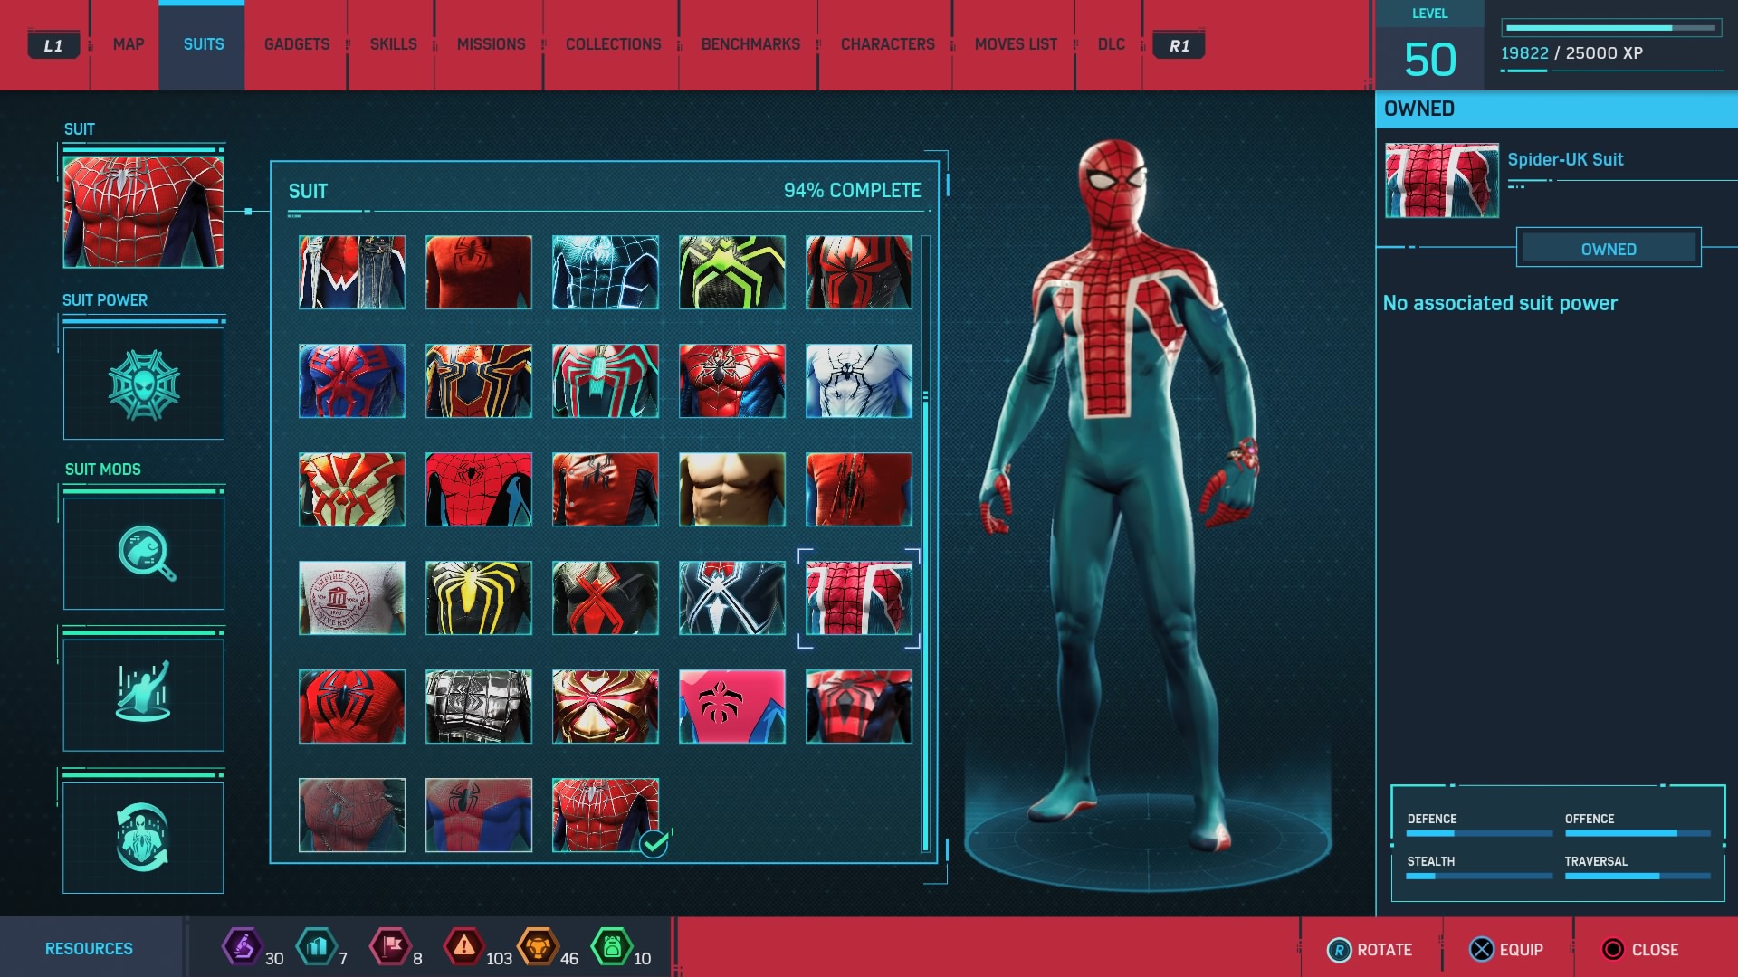The width and height of the screenshot is (1738, 977).
Task: Select the red and blue Spider Armor suit
Action: point(732,381)
